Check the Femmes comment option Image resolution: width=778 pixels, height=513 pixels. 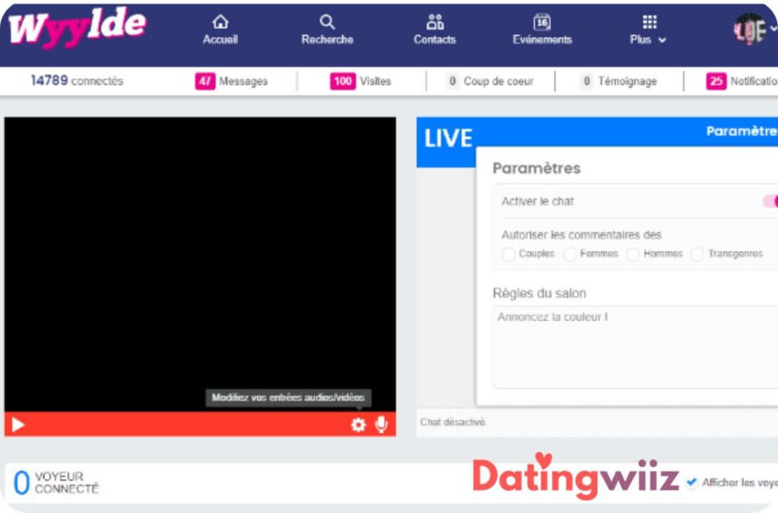(x=570, y=255)
